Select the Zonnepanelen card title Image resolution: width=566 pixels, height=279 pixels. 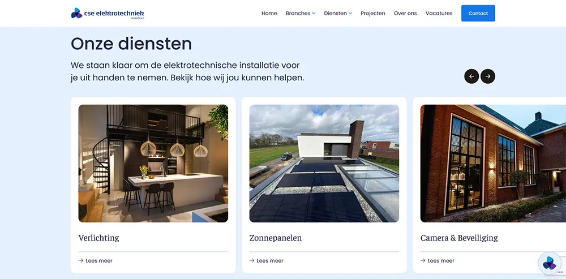coord(276,238)
